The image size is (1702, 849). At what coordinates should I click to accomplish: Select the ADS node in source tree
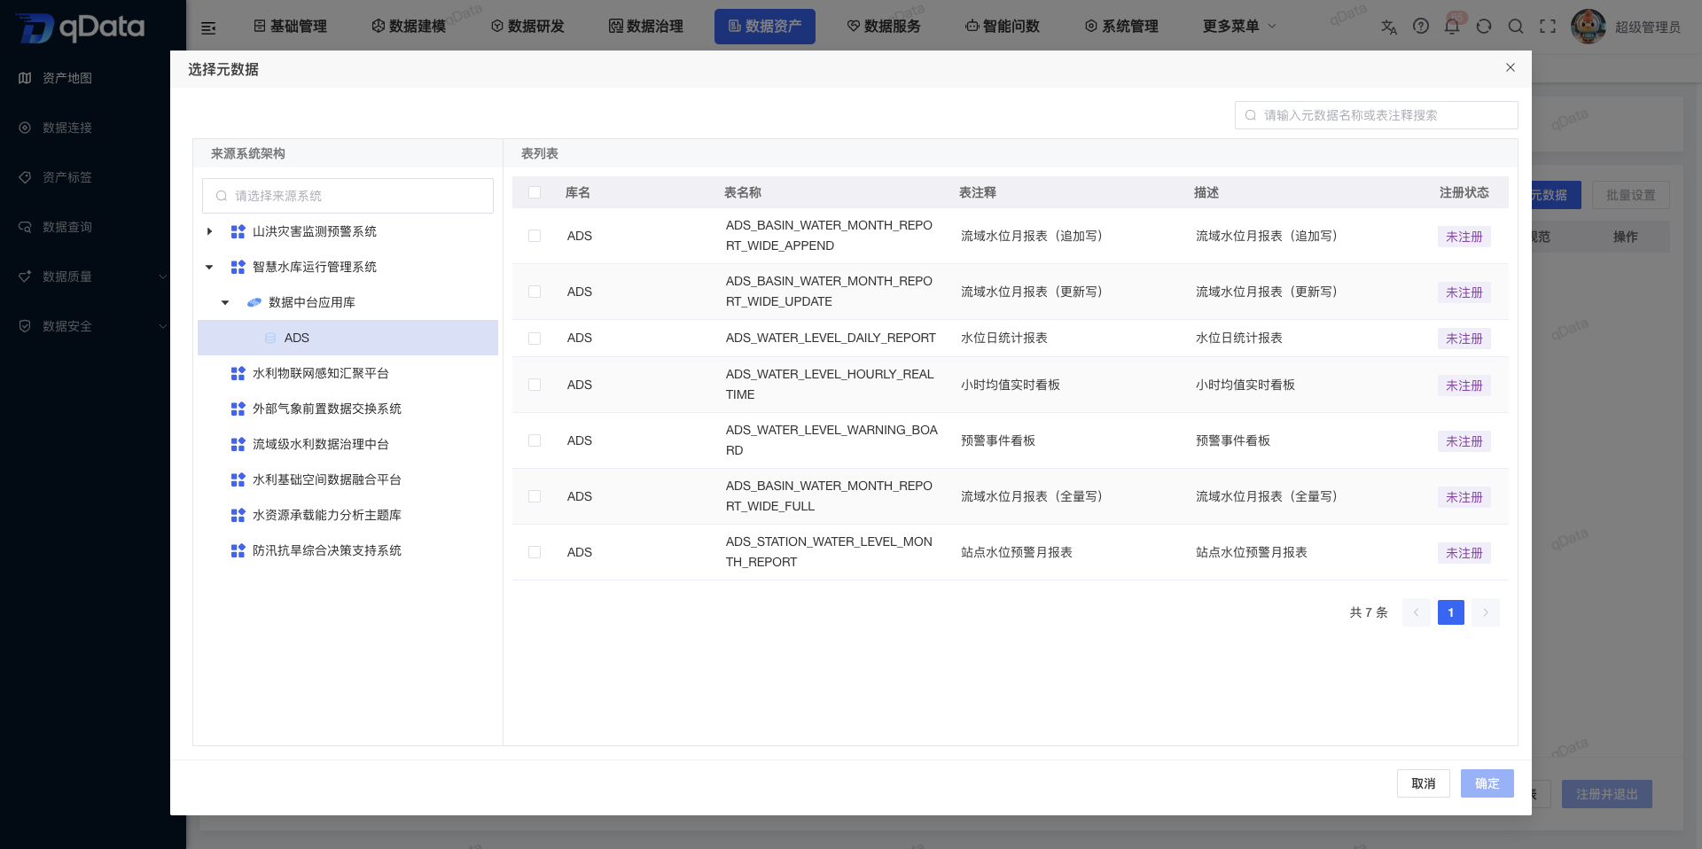point(347,338)
